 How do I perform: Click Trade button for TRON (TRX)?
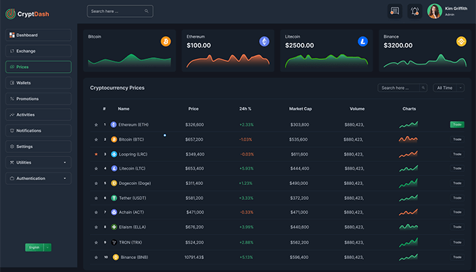coord(457,242)
